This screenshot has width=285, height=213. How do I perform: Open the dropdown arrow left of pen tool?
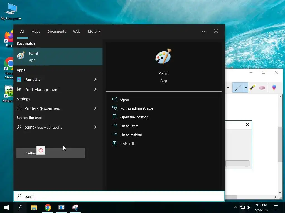pyautogui.click(x=228, y=88)
